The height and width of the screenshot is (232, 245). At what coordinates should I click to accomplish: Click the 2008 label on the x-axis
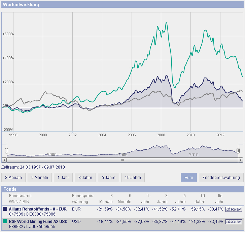tap(161, 135)
